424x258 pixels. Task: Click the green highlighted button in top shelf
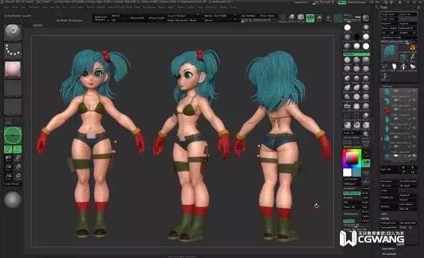click(x=310, y=18)
